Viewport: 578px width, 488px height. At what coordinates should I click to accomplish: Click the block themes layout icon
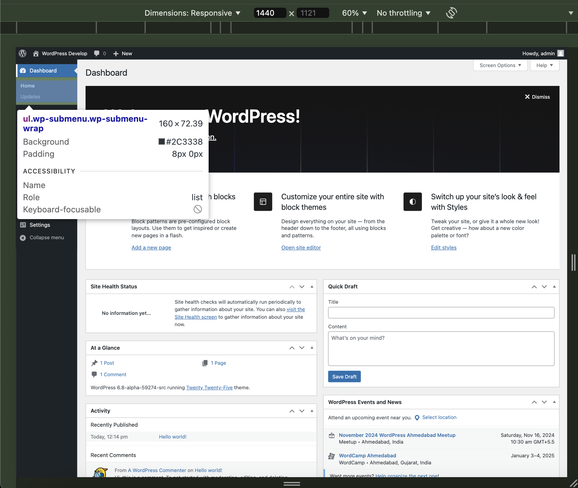pos(263,202)
